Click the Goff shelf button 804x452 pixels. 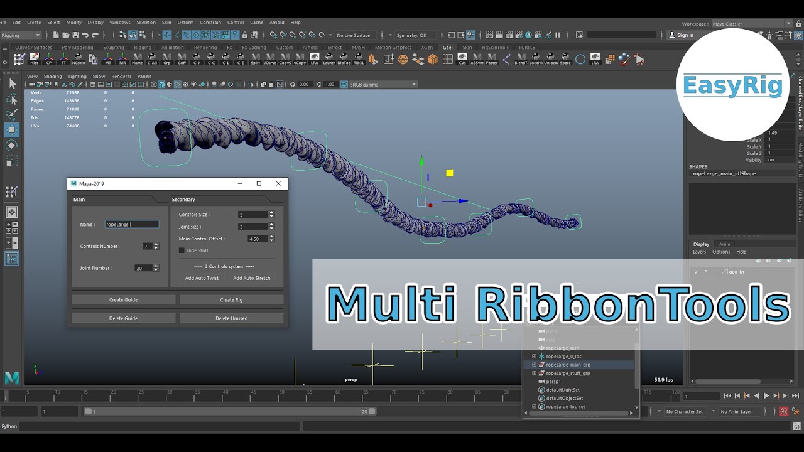(x=182, y=60)
